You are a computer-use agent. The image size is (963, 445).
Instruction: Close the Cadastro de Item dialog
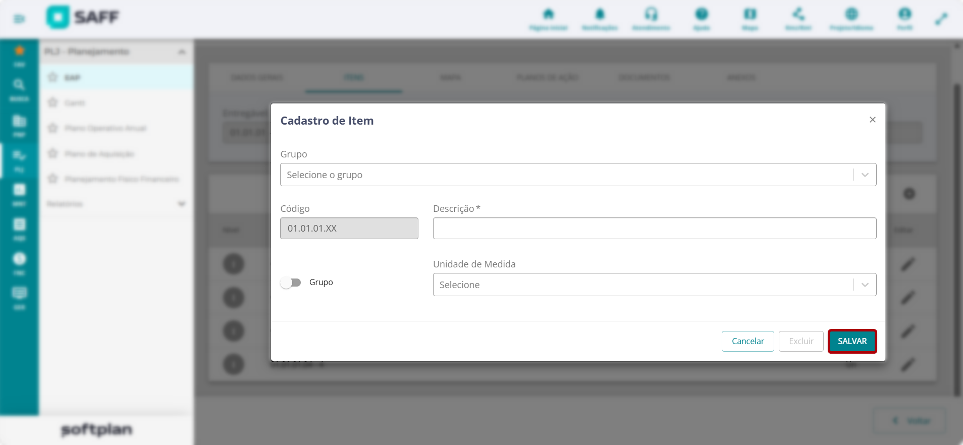click(872, 120)
